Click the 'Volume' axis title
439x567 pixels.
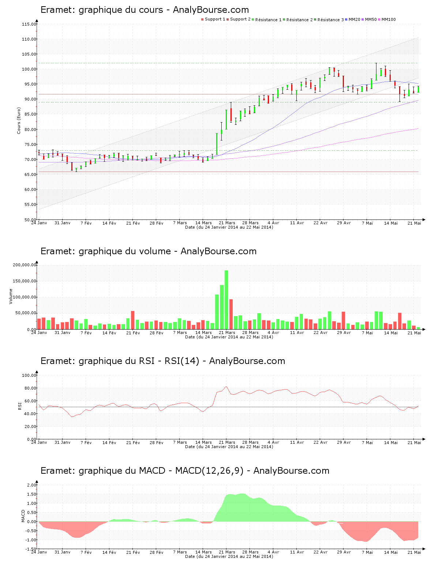11,296
